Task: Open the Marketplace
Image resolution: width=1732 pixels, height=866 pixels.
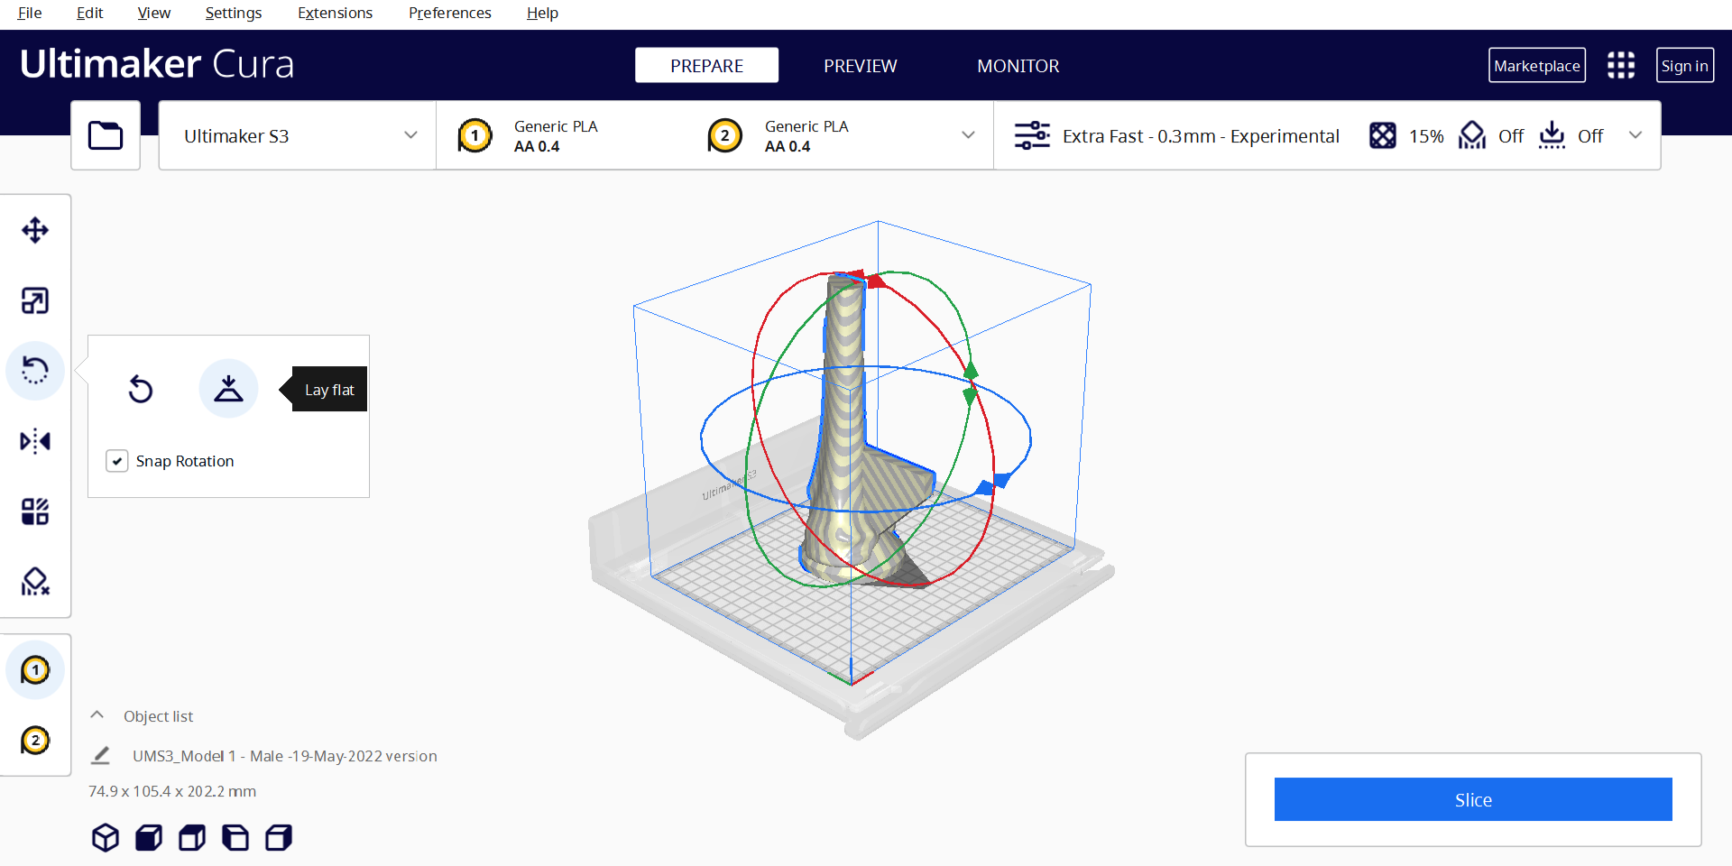Action: (x=1536, y=66)
